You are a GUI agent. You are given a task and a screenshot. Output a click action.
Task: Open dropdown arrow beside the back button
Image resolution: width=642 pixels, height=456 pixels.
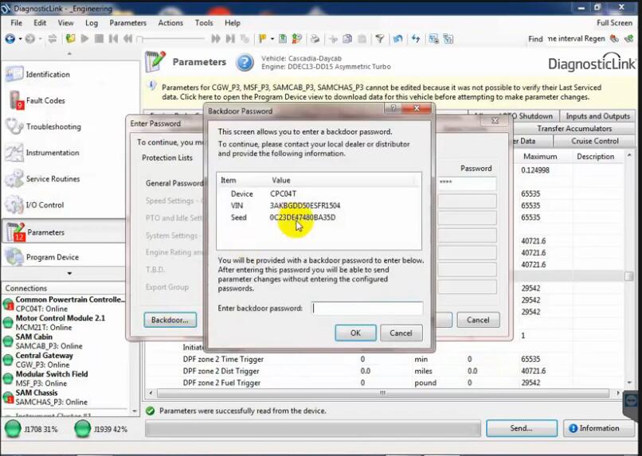(19, 39)
